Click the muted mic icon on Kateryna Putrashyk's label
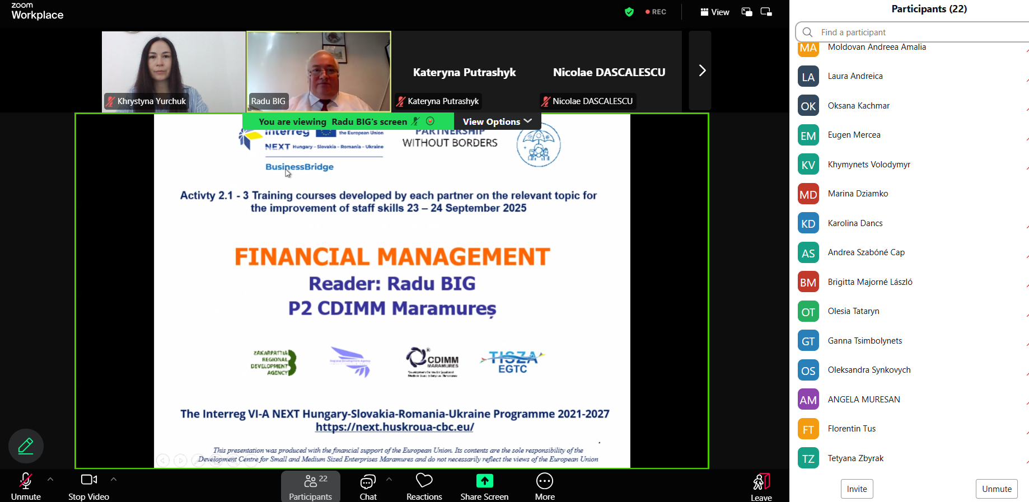The width and height of the screenshot is (1029, 502). [401, 101]
